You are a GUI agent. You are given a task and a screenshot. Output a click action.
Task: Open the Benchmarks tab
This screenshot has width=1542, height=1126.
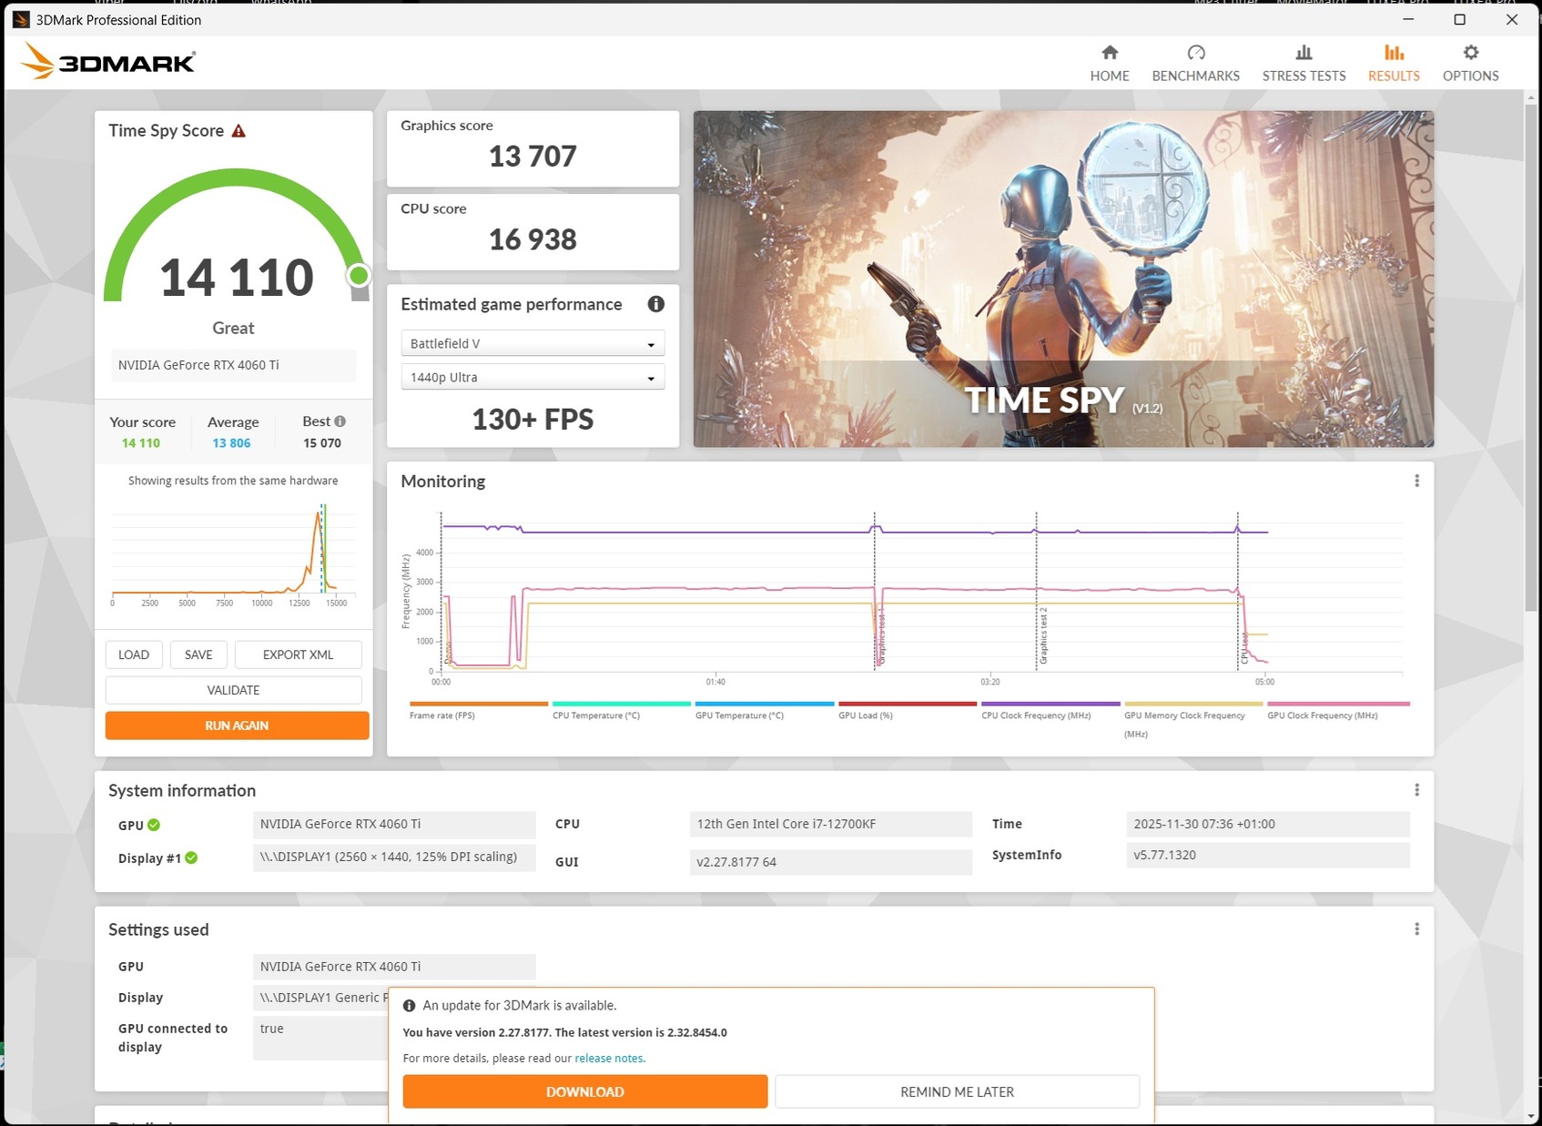tap(1195, 64)
